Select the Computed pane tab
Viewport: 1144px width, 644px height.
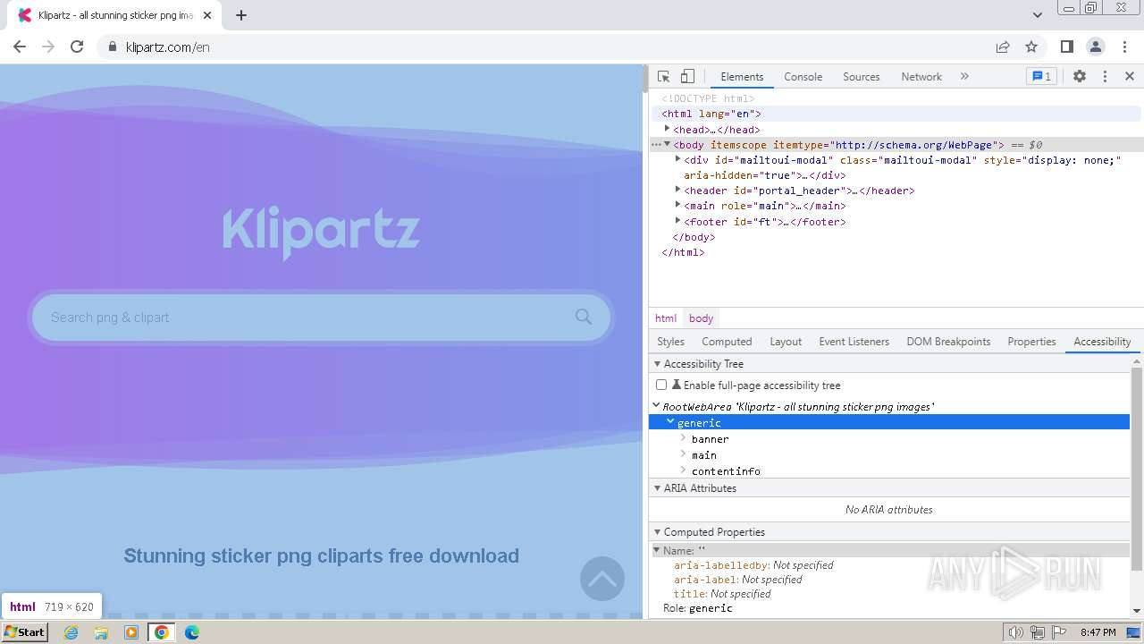point(727,342)
